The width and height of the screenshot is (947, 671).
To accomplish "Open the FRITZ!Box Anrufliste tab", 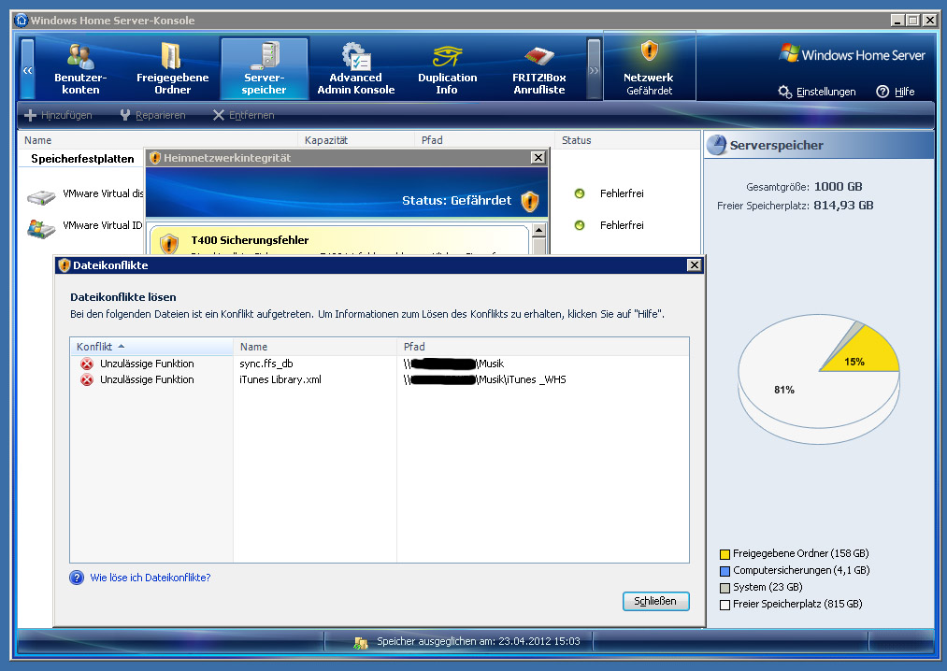I will click(538, 69).
